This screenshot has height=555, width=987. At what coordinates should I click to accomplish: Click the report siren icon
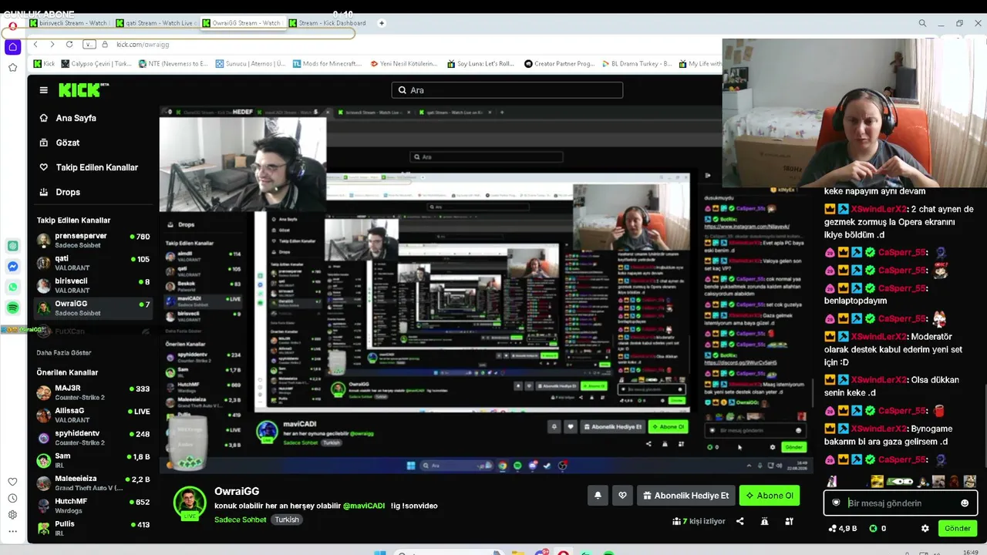764,521
